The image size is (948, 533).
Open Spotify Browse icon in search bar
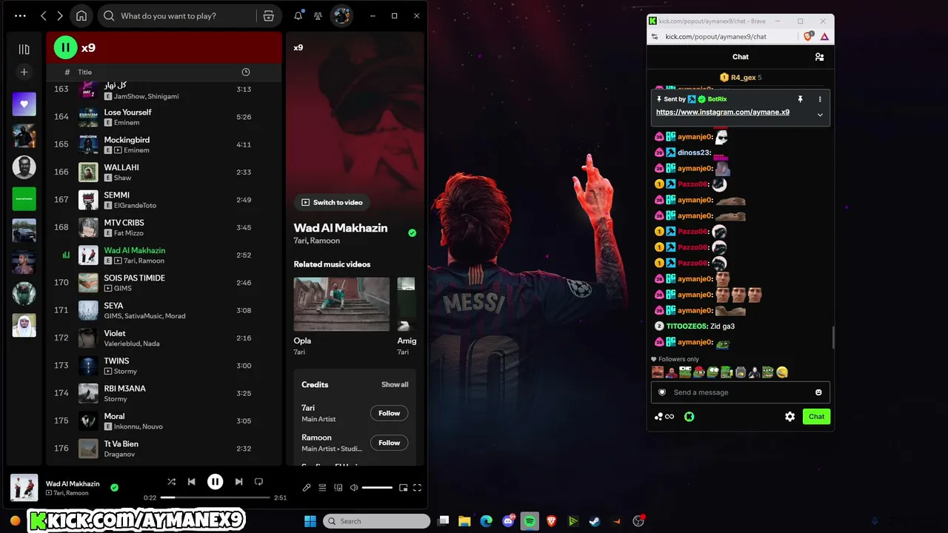point(268,16)
